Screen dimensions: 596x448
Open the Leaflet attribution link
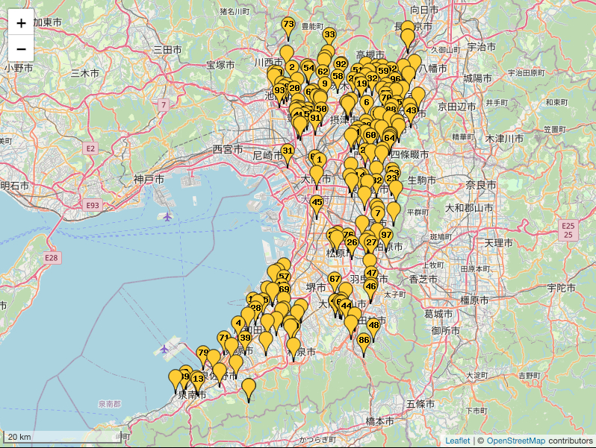coord(457,441)
